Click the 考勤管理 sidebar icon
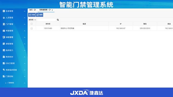This screenshot has width=173, height=97. click(x=4, y=31)
